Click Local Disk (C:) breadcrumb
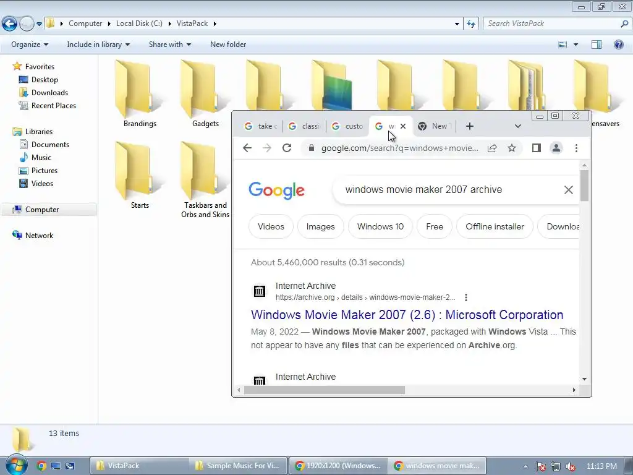 pyautogui.click(x=139, y=24)
